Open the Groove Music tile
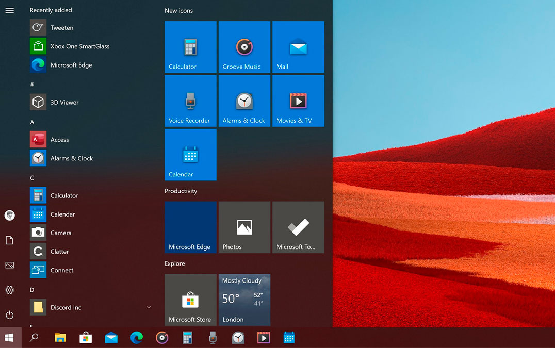This screenshot has height=348, width=555. point(244,47)
